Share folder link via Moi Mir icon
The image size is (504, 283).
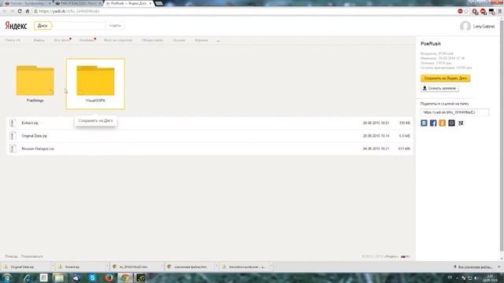point(451,123)
